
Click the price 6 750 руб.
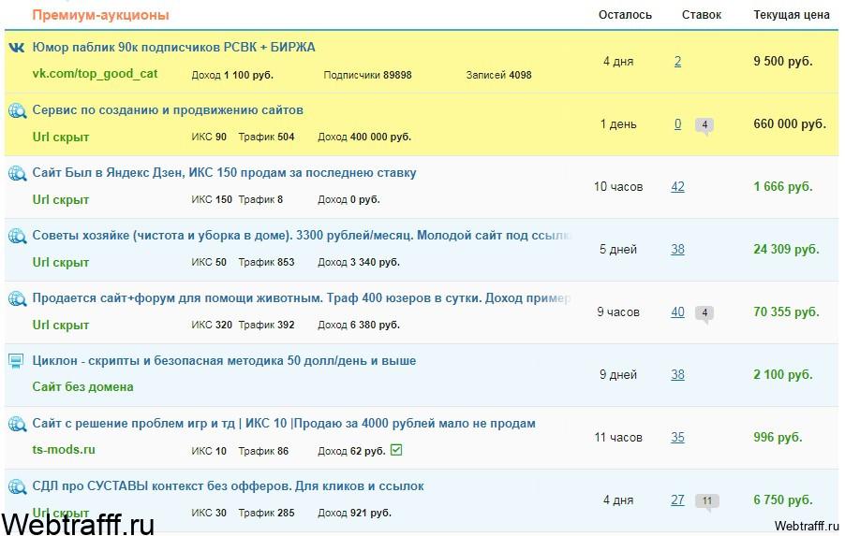[x=782, y=500]
